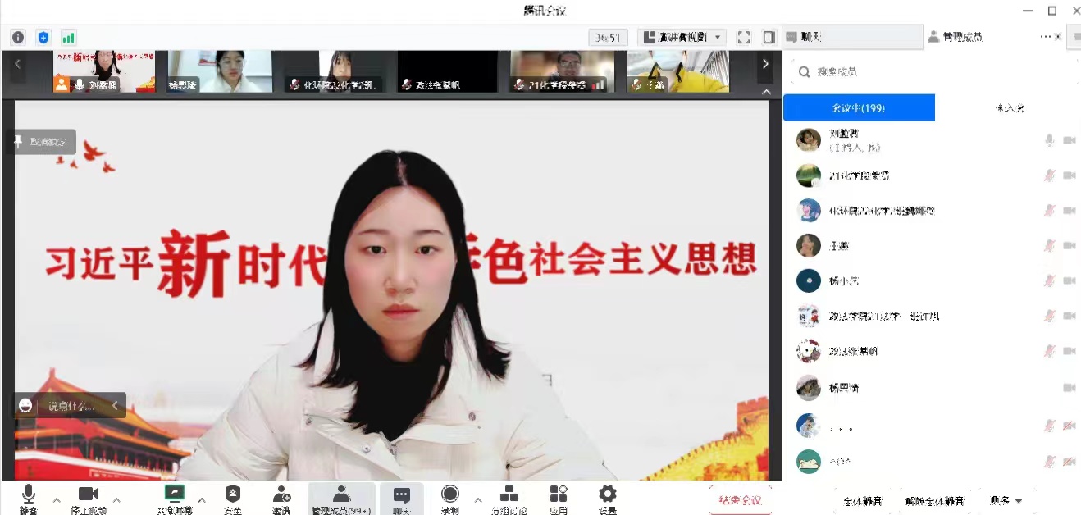
Task: Click the Invite participants icon
Action: pyautogui.click(x=281, y=494)
